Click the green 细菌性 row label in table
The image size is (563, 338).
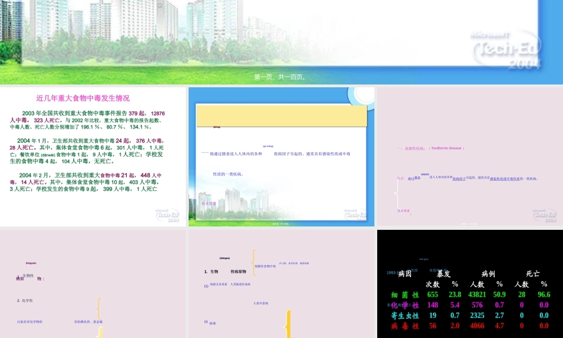pos(405,295)
